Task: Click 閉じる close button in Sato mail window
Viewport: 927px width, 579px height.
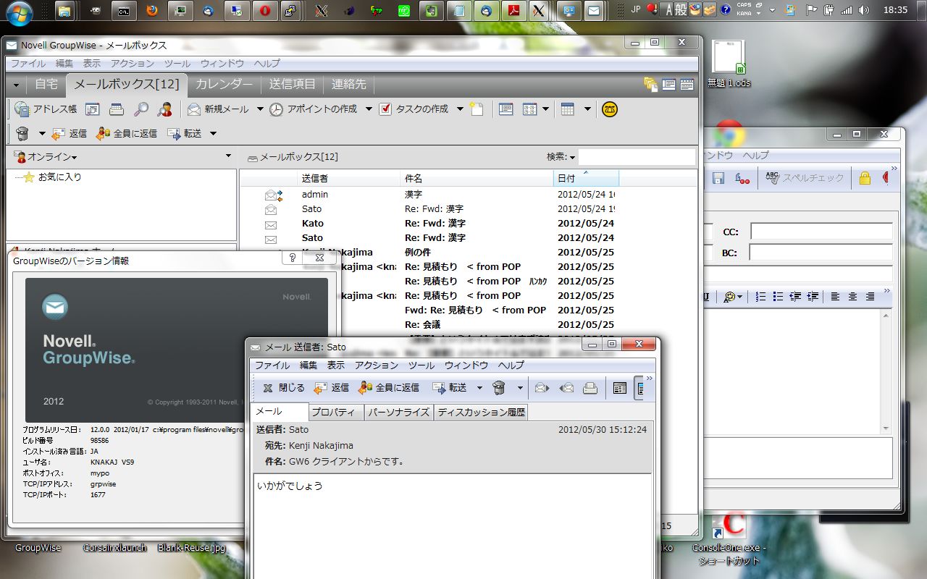Action: (283, 388)
